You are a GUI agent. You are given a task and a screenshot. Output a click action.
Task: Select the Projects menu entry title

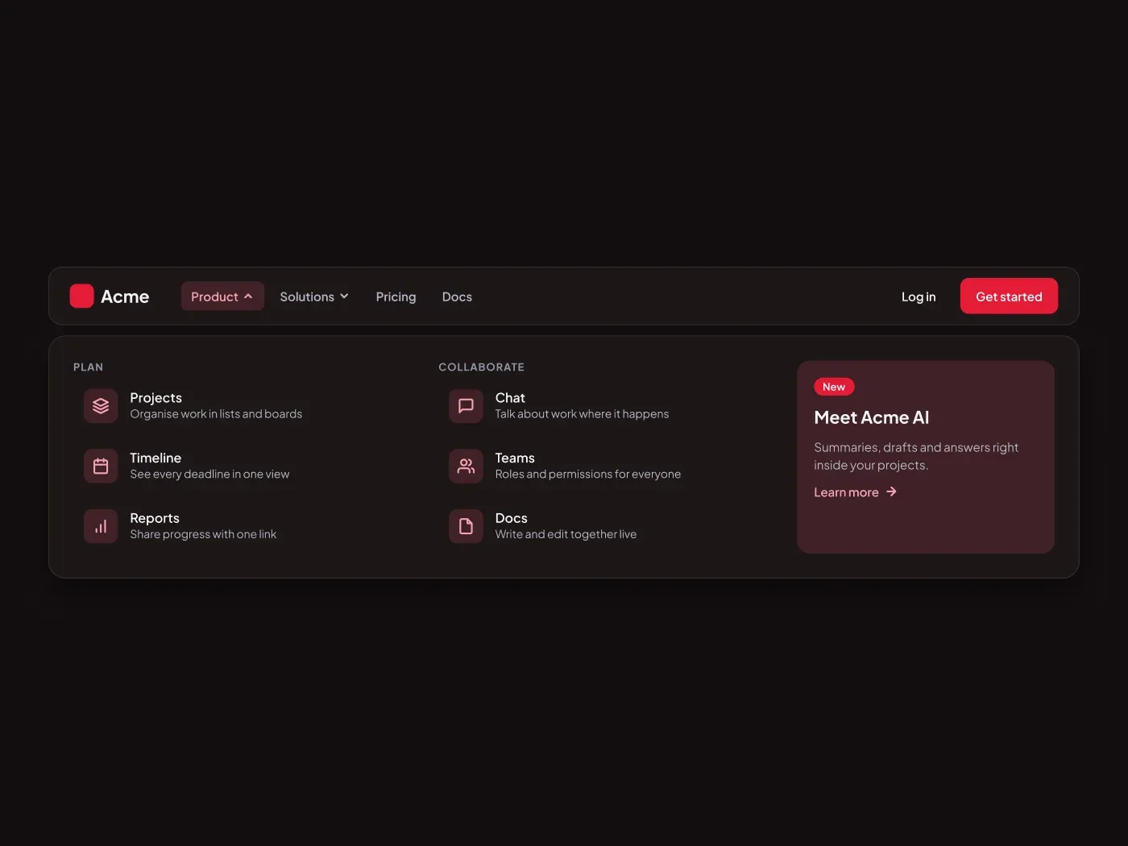[x=156, y=398]
